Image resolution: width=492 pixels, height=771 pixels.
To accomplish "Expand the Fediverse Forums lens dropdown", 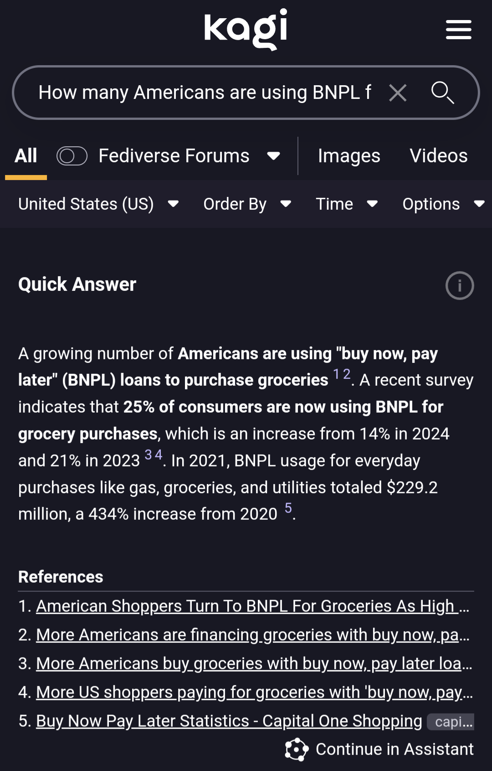I will point(273,156).
